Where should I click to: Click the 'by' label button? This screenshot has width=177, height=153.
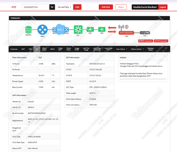[52, 7]
